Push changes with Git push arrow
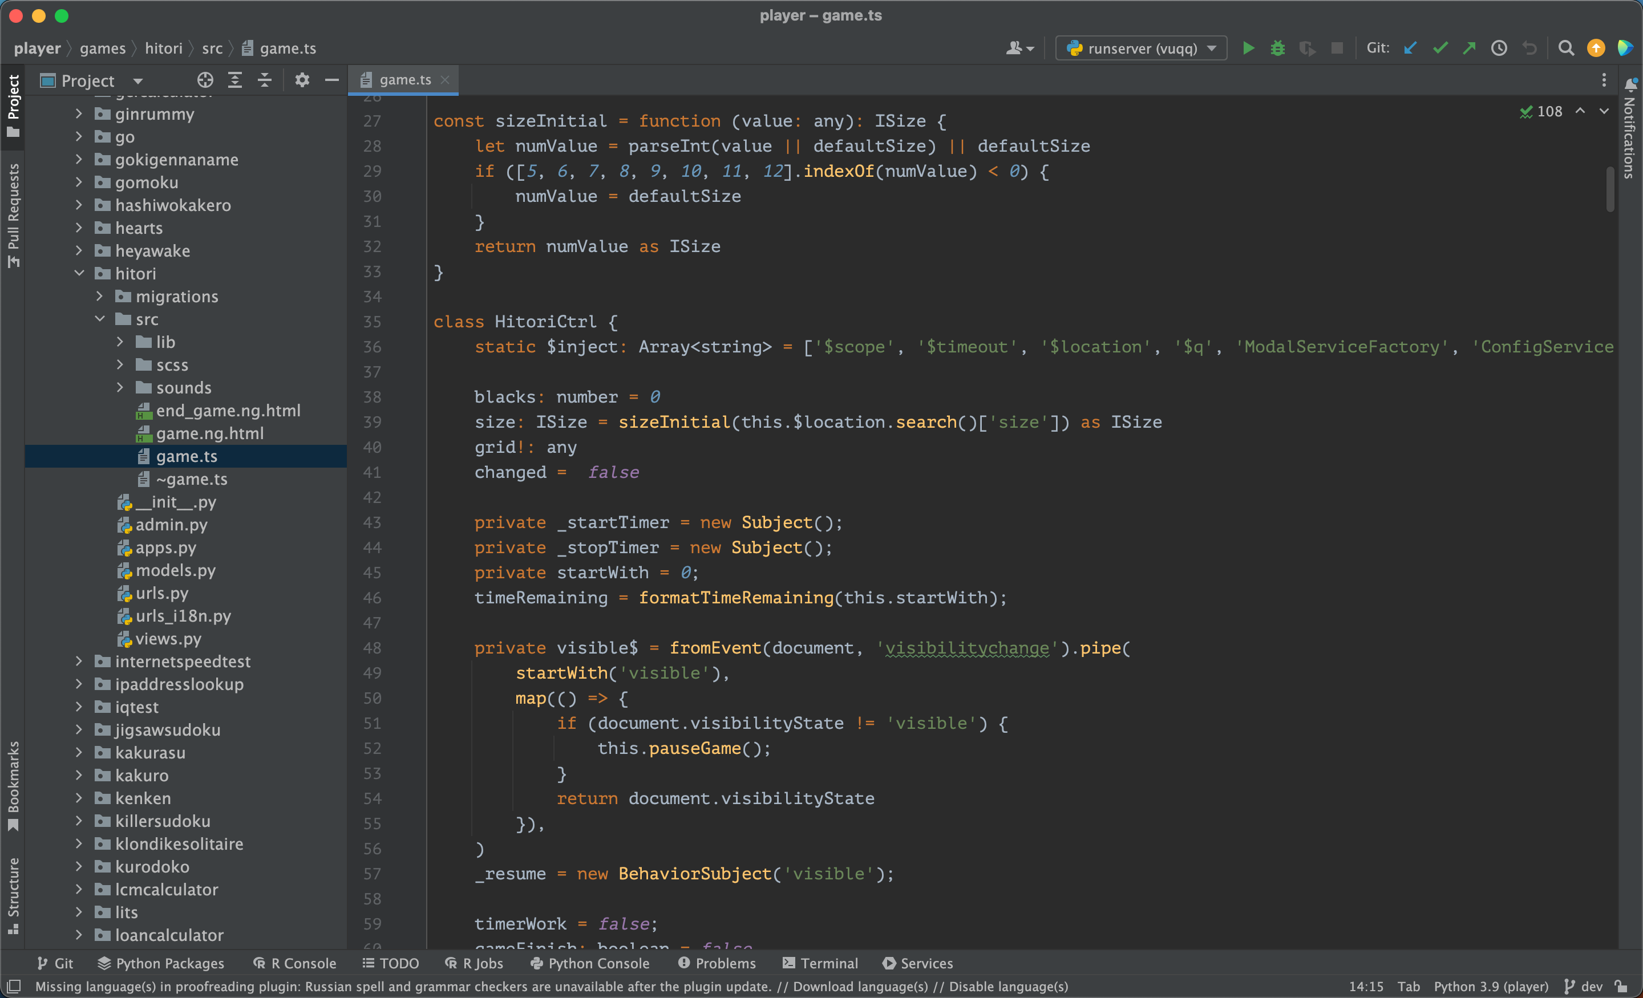Screen dimensions: 1643x998 [1469, 48]
